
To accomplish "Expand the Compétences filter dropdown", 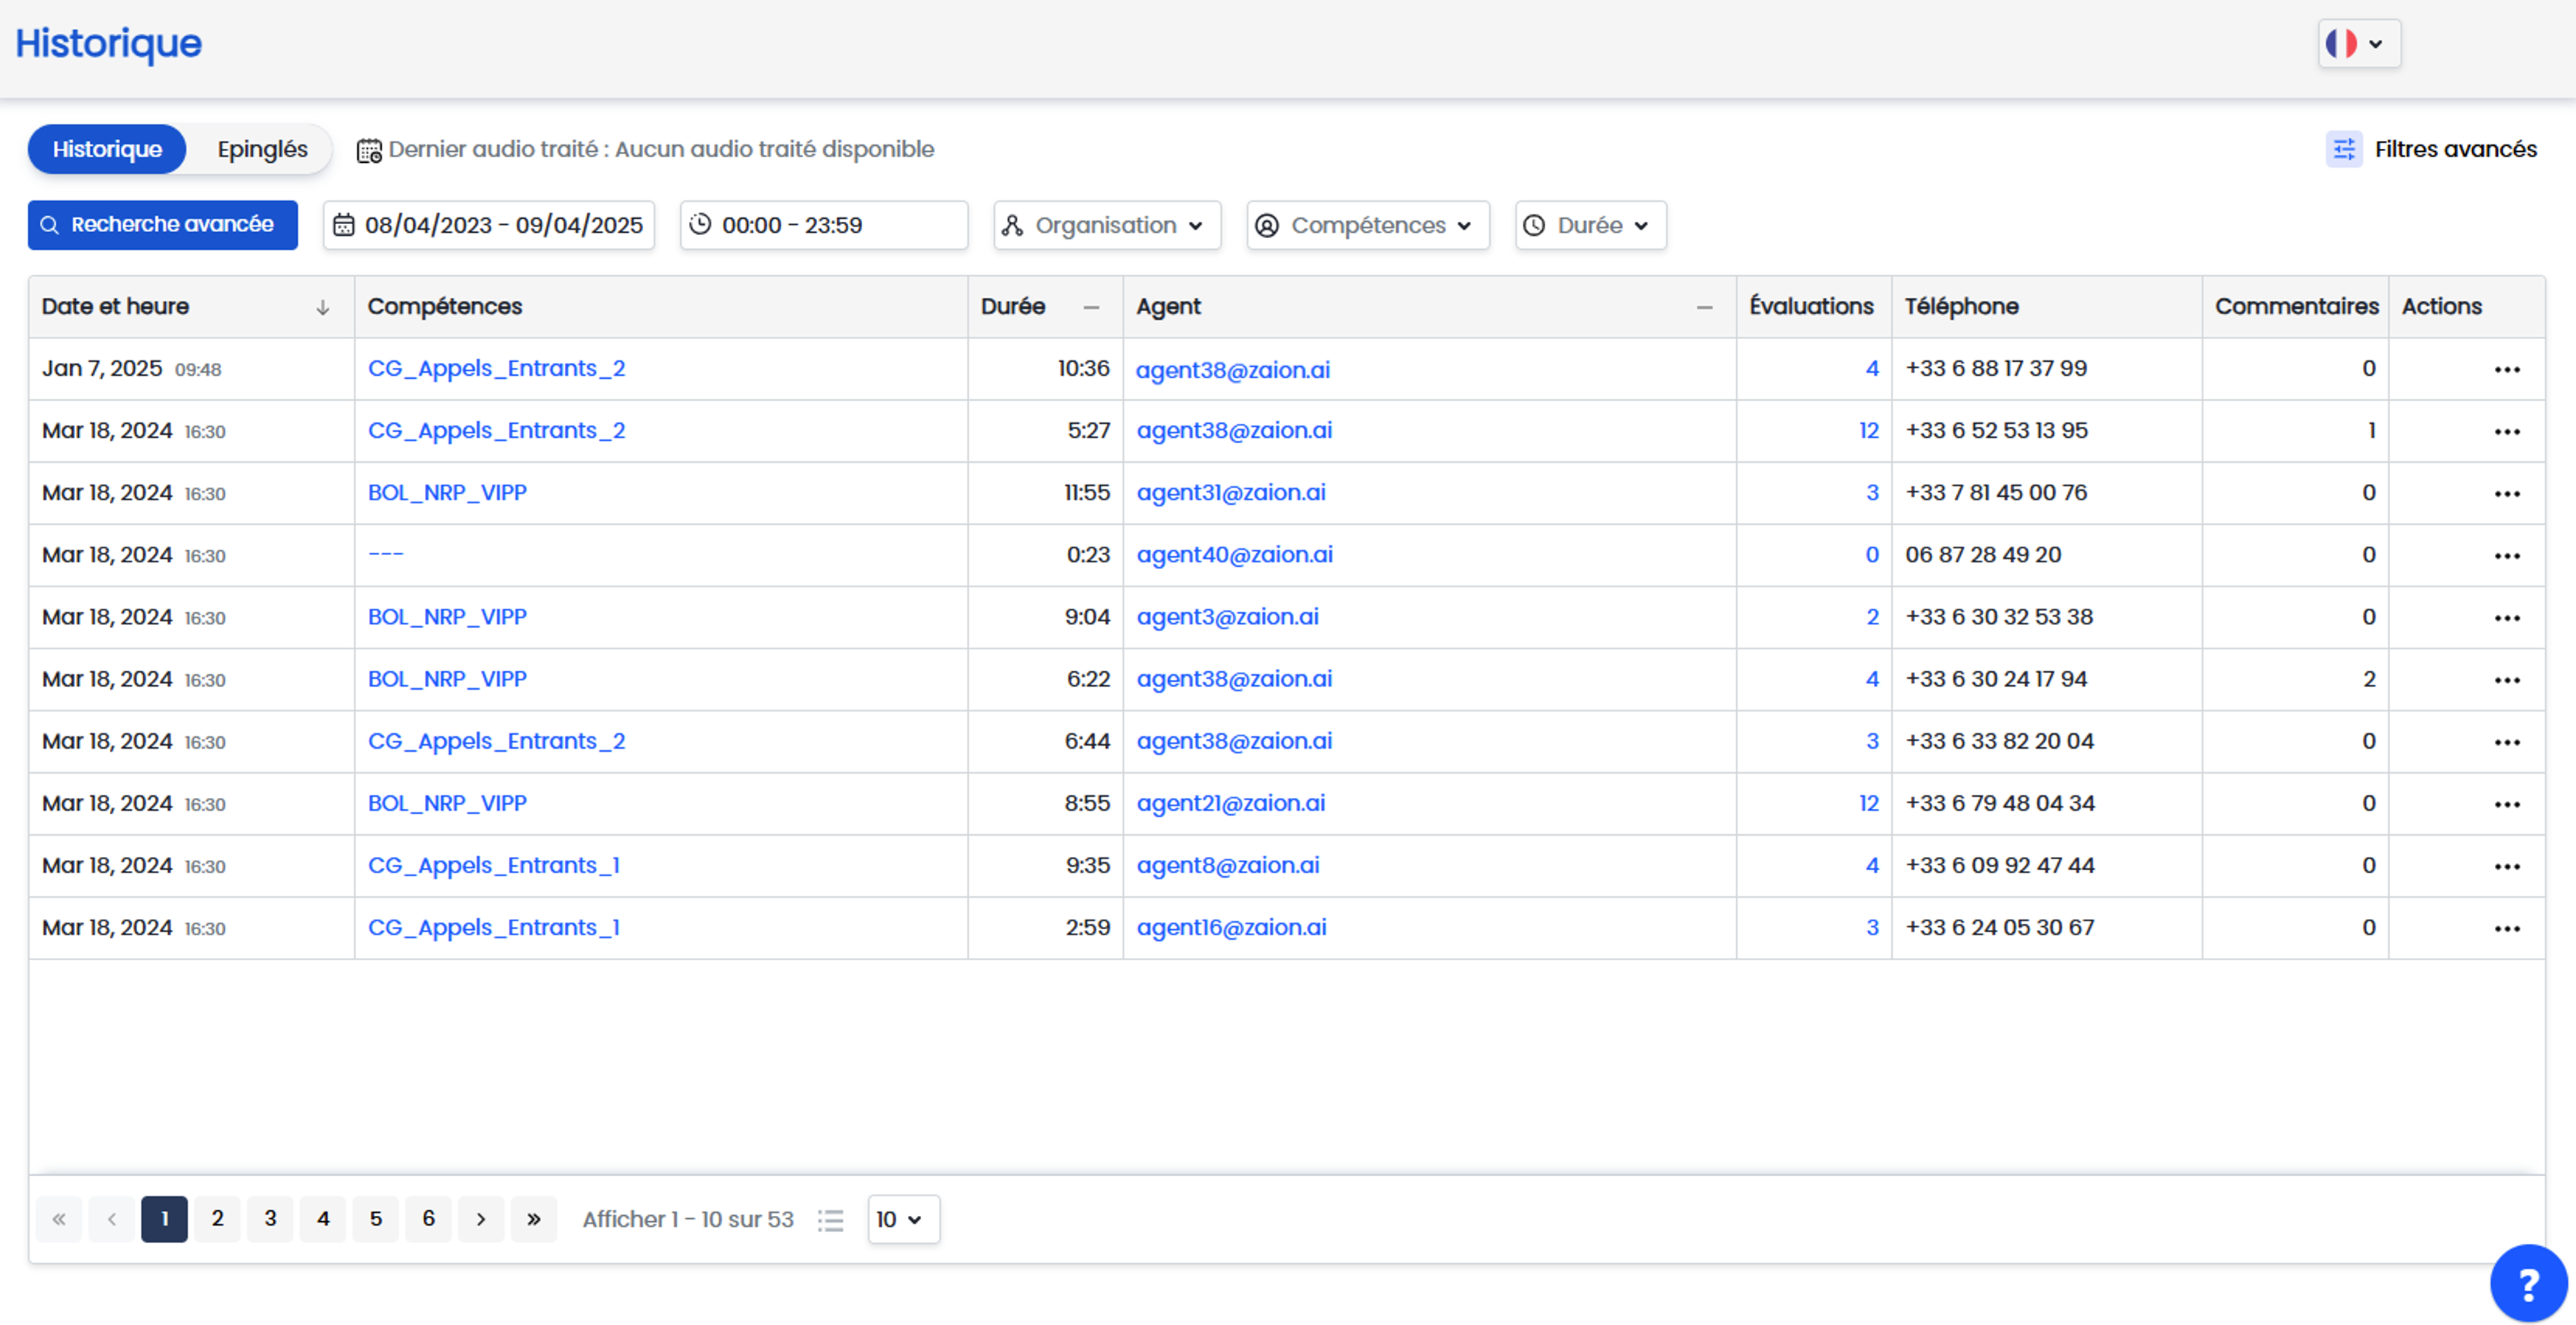I will coord(1367,225).
